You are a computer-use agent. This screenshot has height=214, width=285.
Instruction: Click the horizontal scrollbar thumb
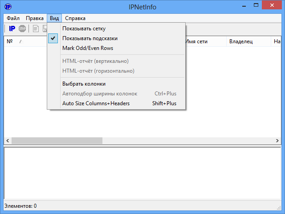pos(57,140)
